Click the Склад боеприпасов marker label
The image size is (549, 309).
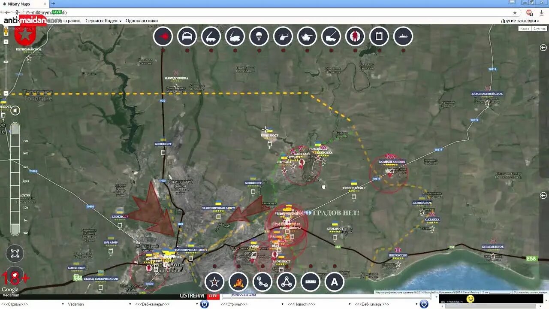[x=101, y=279]
